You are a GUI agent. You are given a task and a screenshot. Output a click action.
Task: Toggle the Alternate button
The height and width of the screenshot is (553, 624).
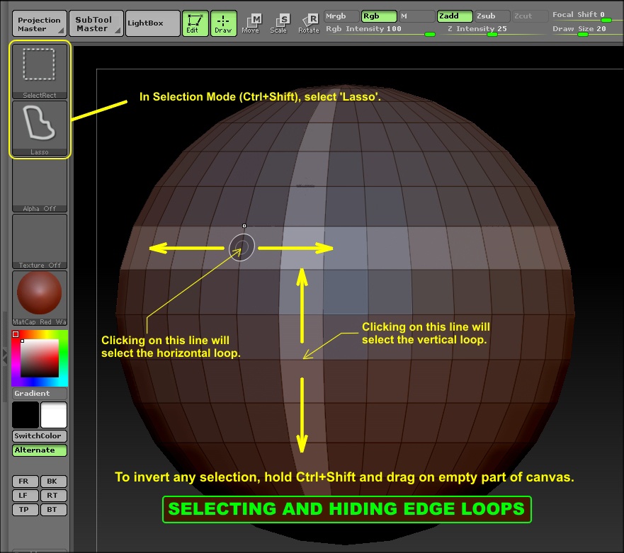pyautogui.click(x=40, y=450)
